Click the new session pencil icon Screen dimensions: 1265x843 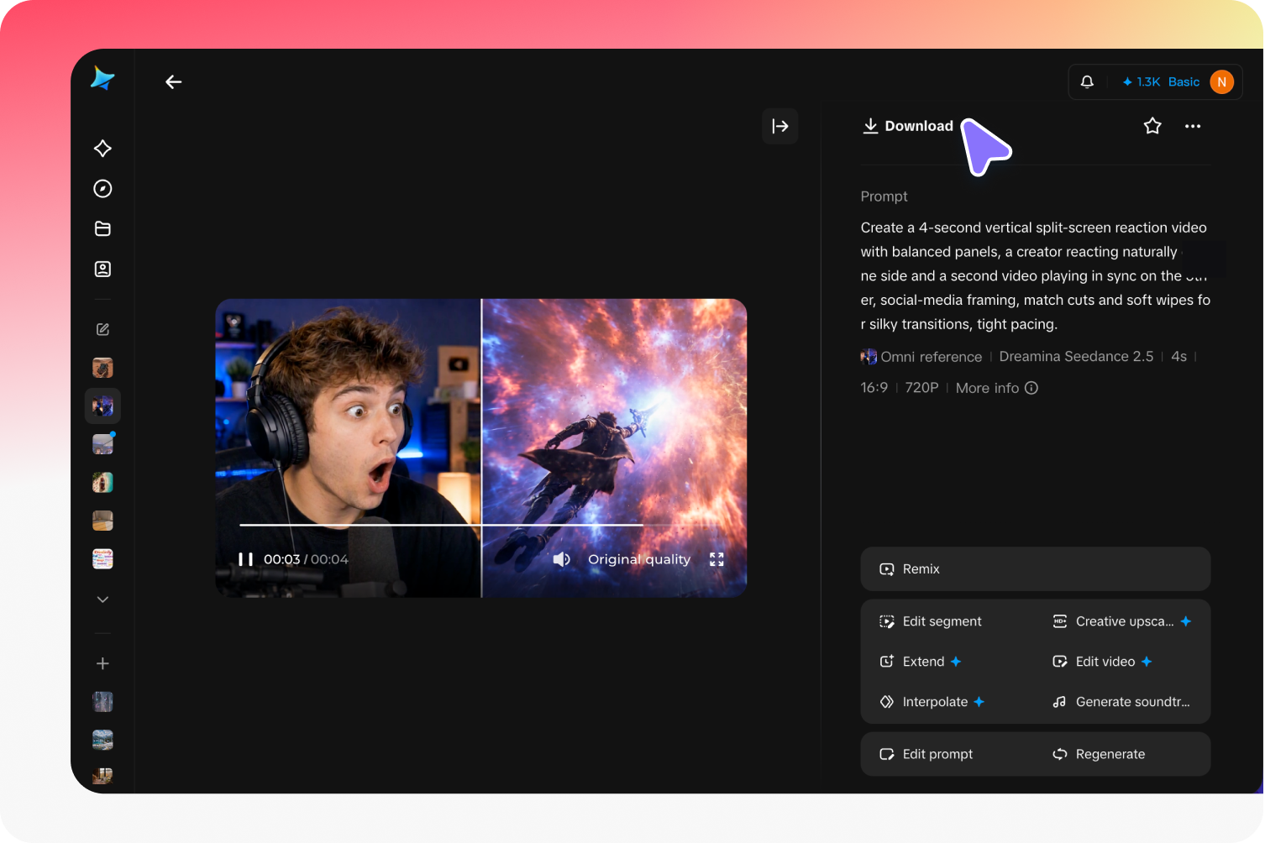(102, 329)
